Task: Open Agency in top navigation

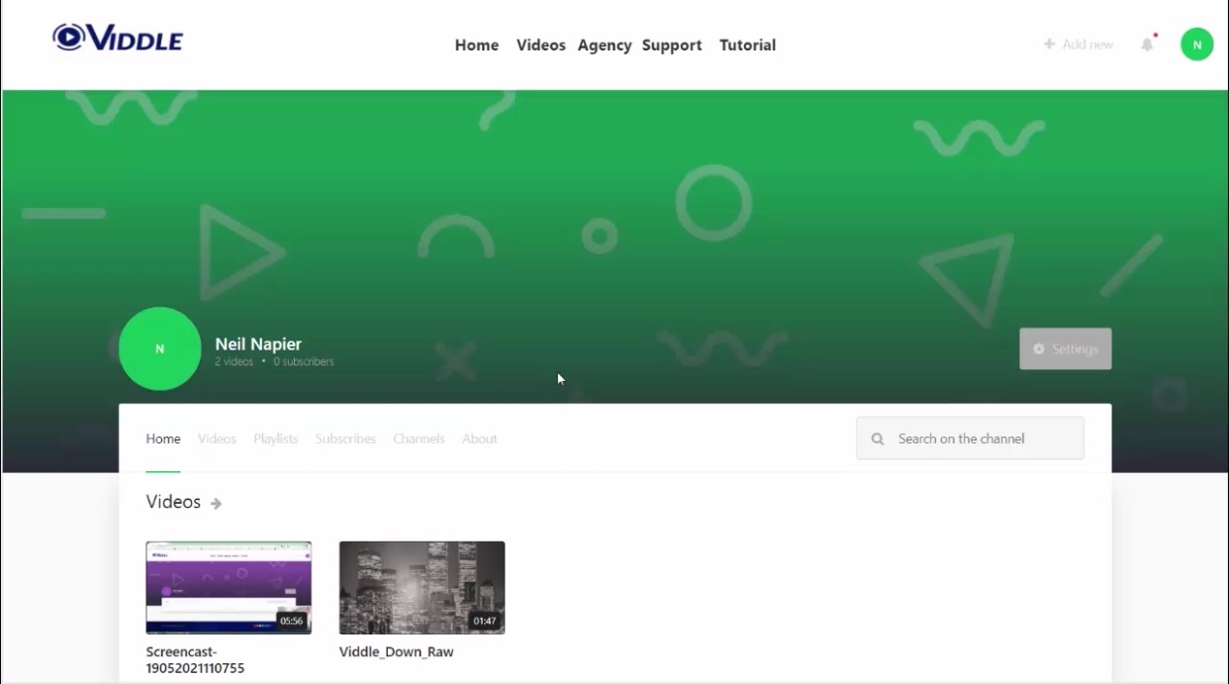Action: pos(605,46)
